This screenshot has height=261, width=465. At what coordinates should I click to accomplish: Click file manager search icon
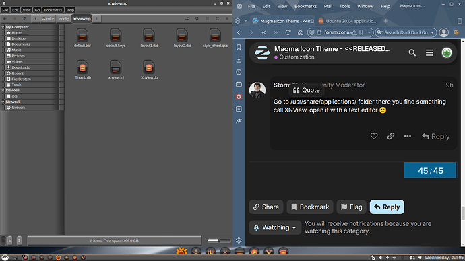(197, 19)
